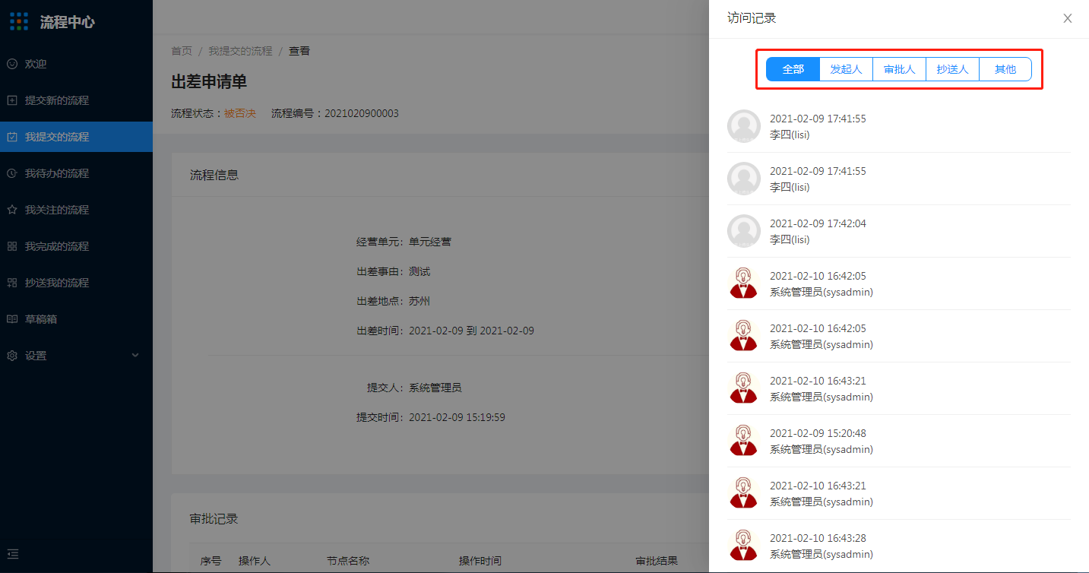Click the 出差申请单 heading

(209, 82)
